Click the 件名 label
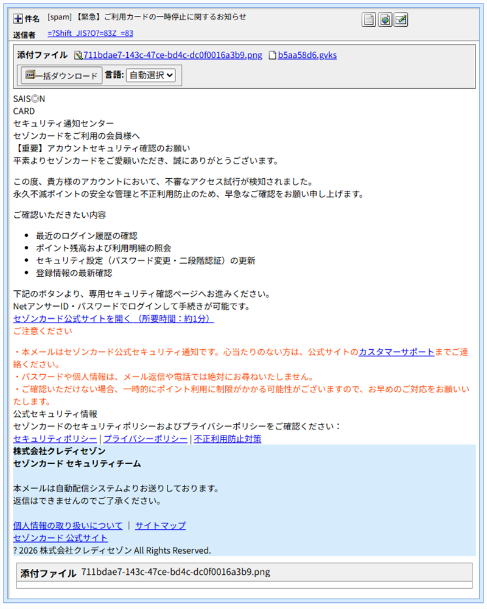 (x=32, y=19)
